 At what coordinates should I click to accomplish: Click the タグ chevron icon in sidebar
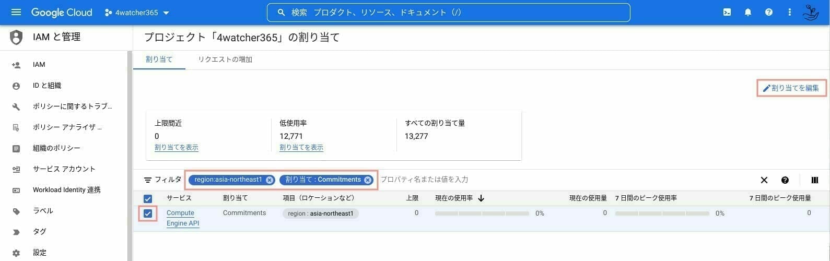point(16,232)
